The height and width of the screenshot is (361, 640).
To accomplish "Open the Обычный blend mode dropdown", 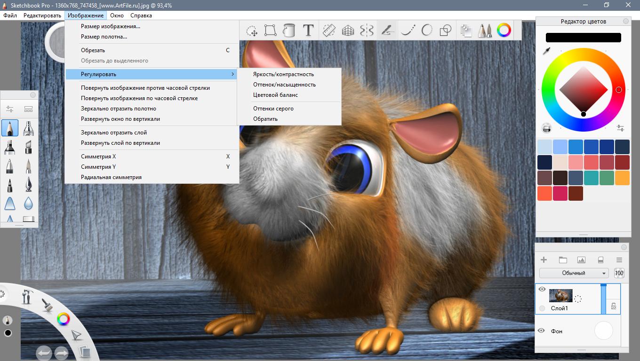I will (x=574, y=273).
